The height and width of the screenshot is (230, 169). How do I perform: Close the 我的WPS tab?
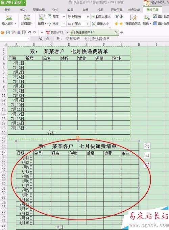[x=67, y=32]
